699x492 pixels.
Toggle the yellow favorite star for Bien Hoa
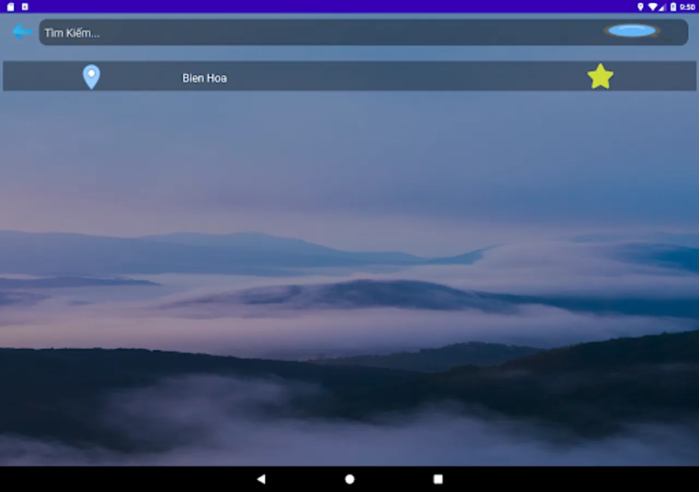600,77
